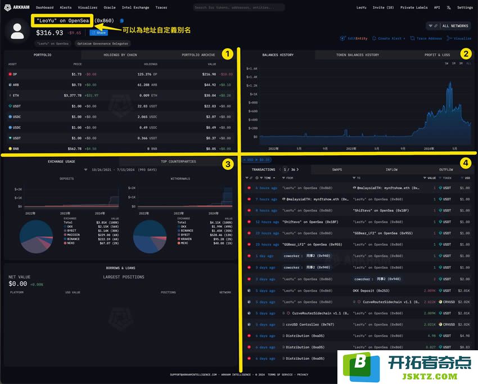Image resolution: width=478 pixels, height=384 pixels.
Task: Open the VALUE column filter
Action: 425,178
